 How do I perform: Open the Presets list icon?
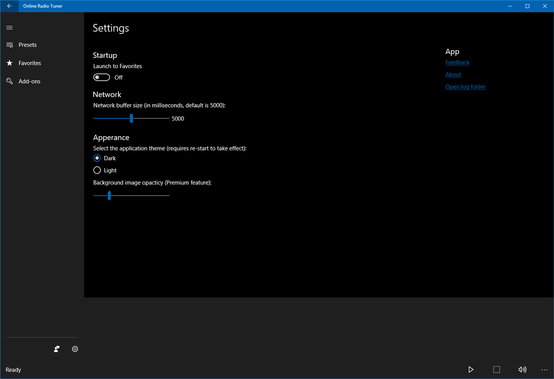(x=9, y=45)
